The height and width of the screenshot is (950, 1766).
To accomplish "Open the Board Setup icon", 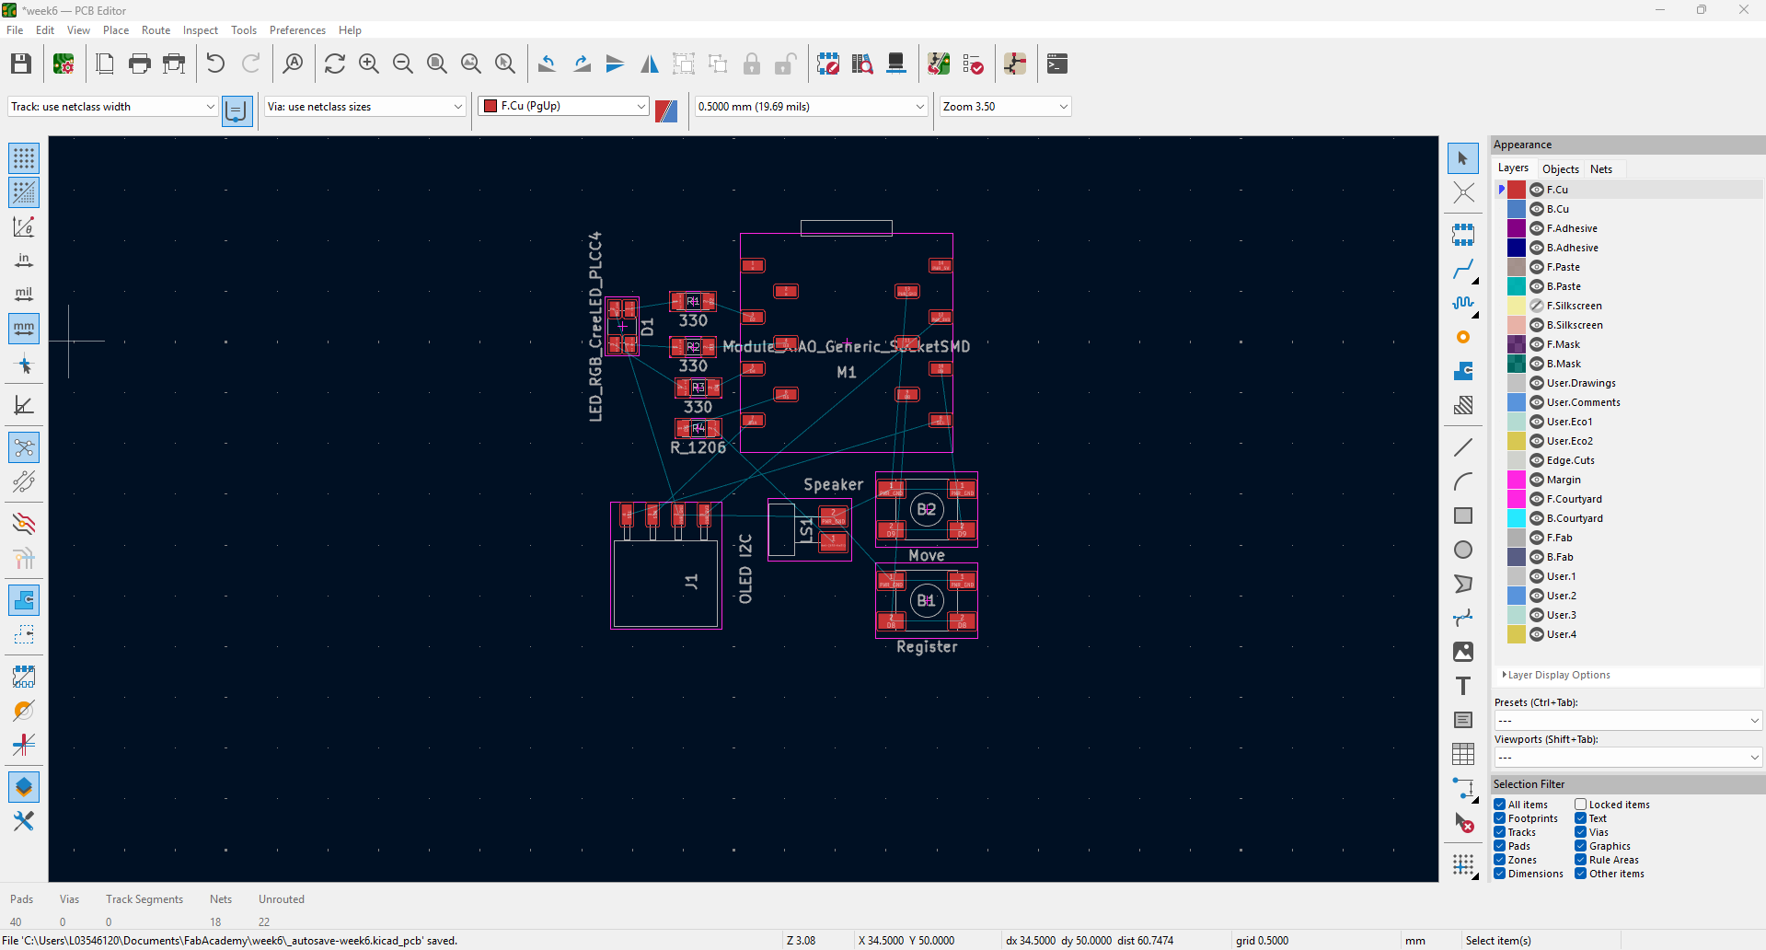I will 63,64.
